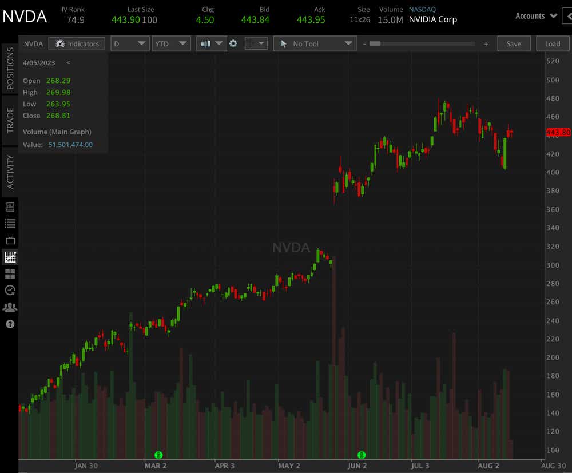Switch to the TRADE tab
The height and width of the screenshot is (473, 572).
[x=10, y=120]
